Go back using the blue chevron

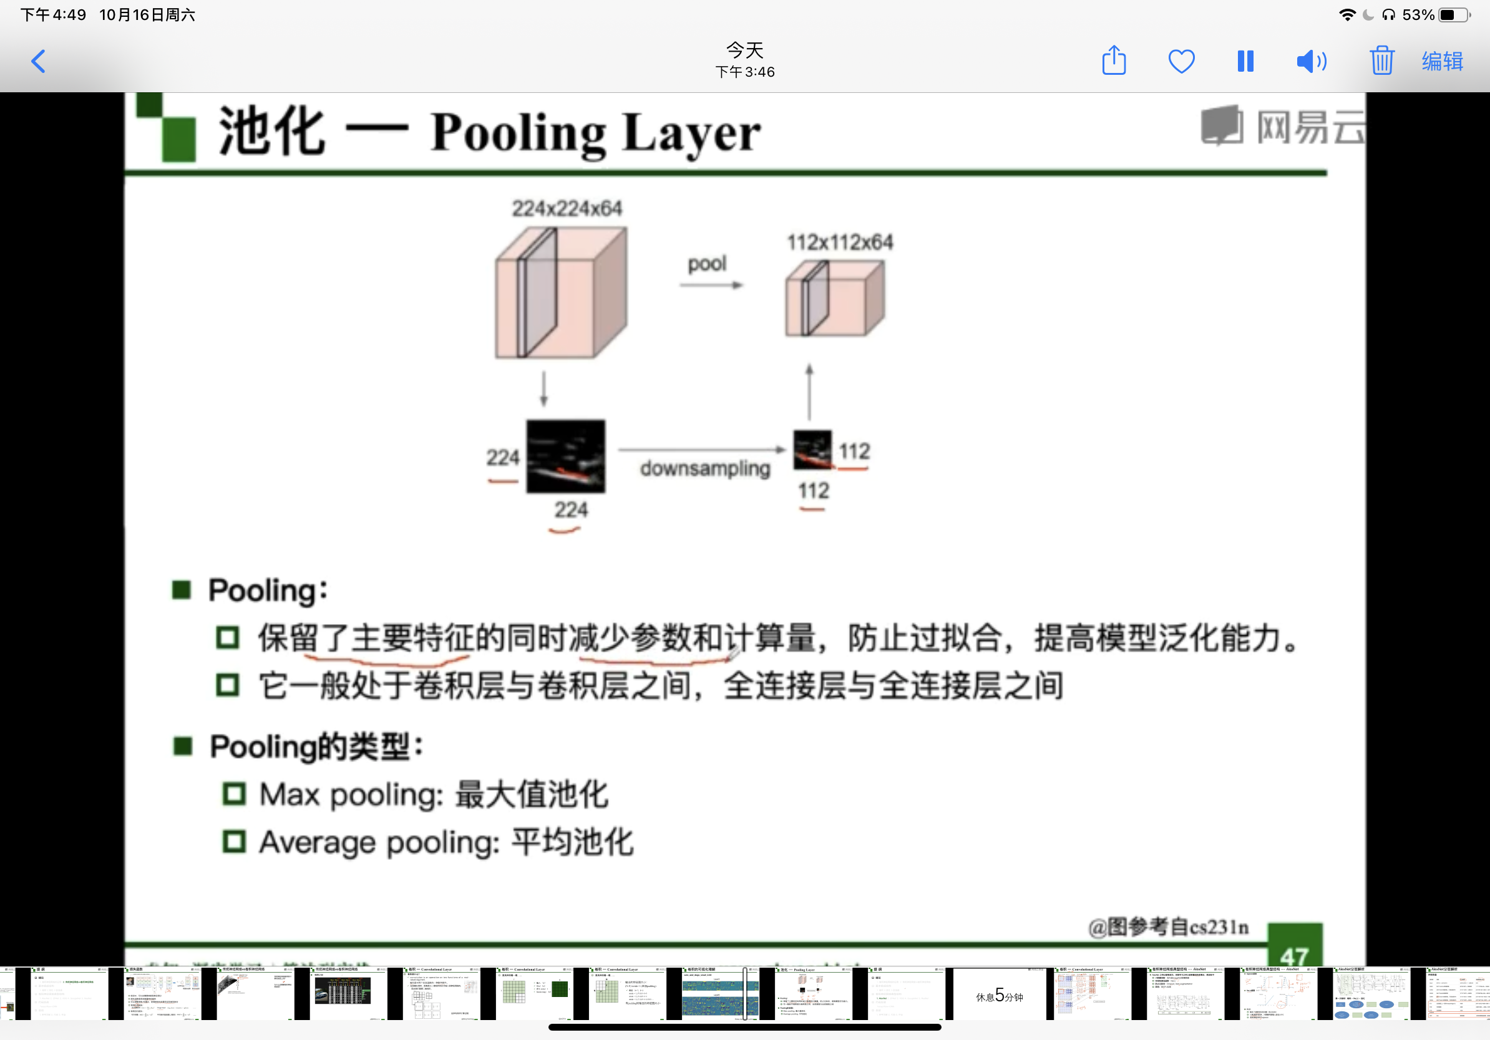39,62
